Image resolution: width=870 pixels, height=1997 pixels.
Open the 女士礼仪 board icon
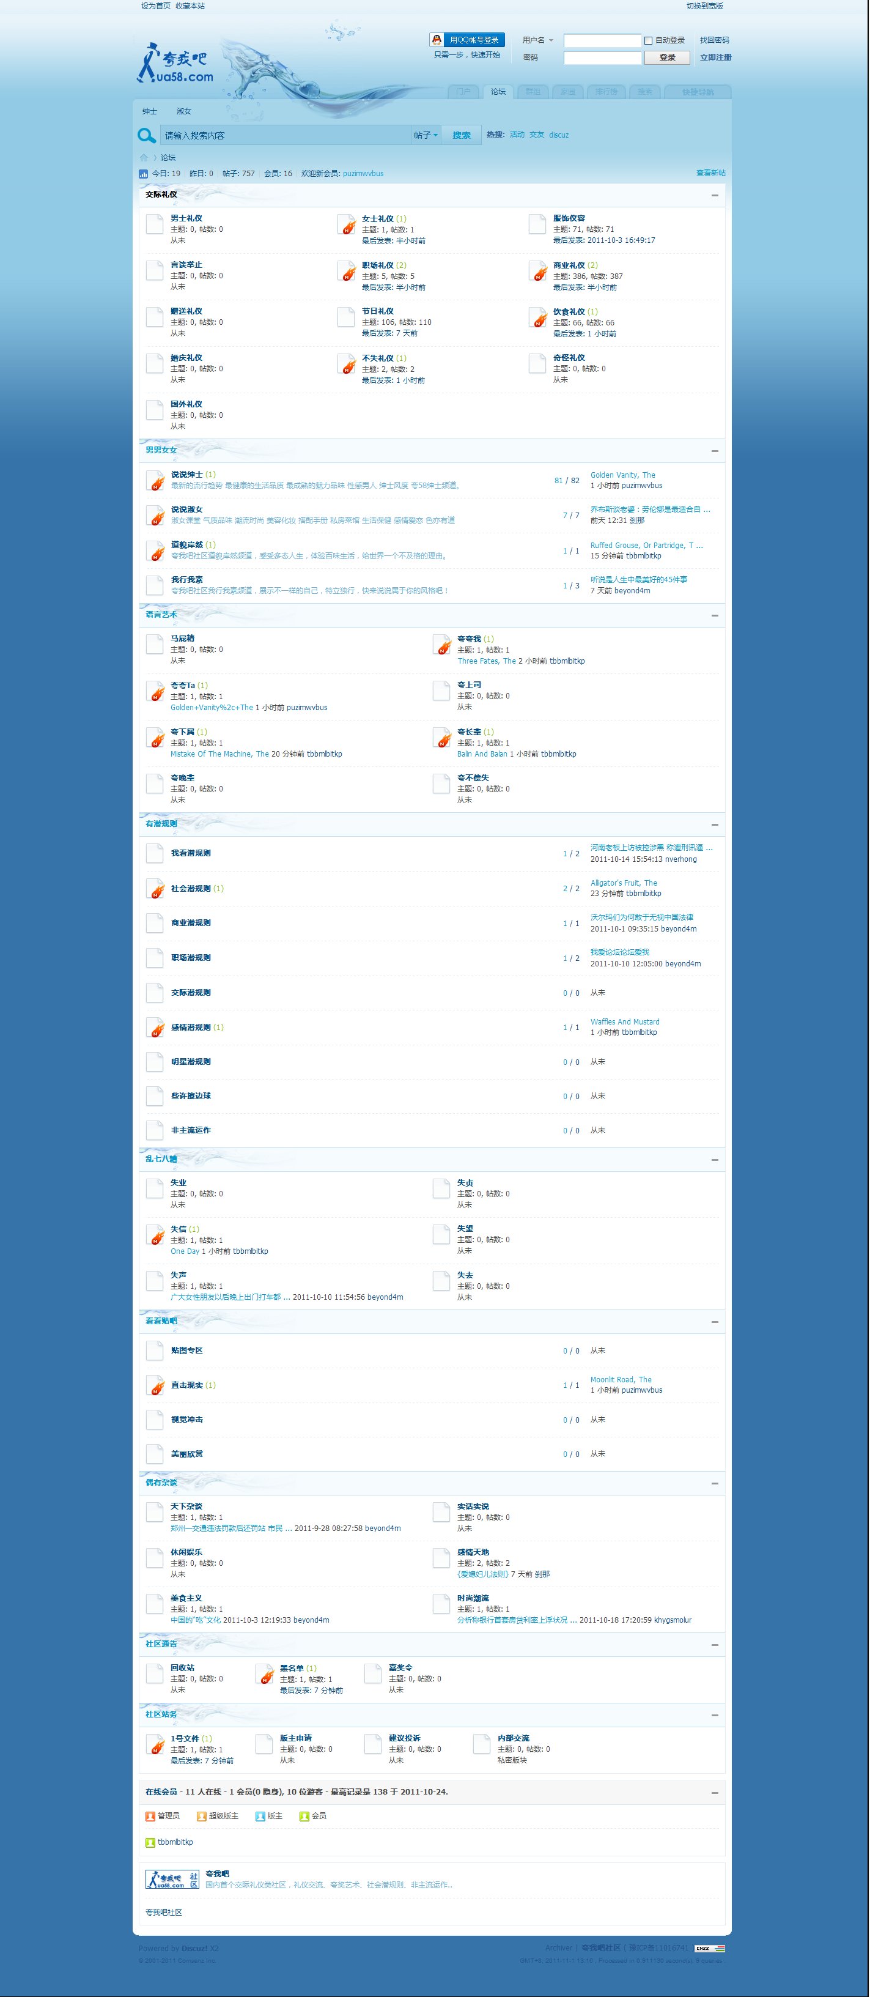coord(347,225)
